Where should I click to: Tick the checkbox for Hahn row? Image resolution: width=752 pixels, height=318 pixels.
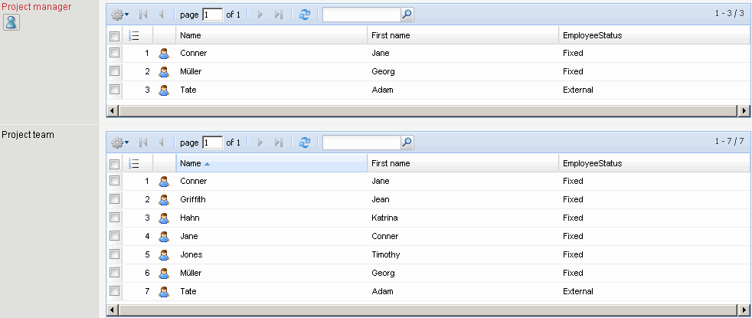[114, 218]
